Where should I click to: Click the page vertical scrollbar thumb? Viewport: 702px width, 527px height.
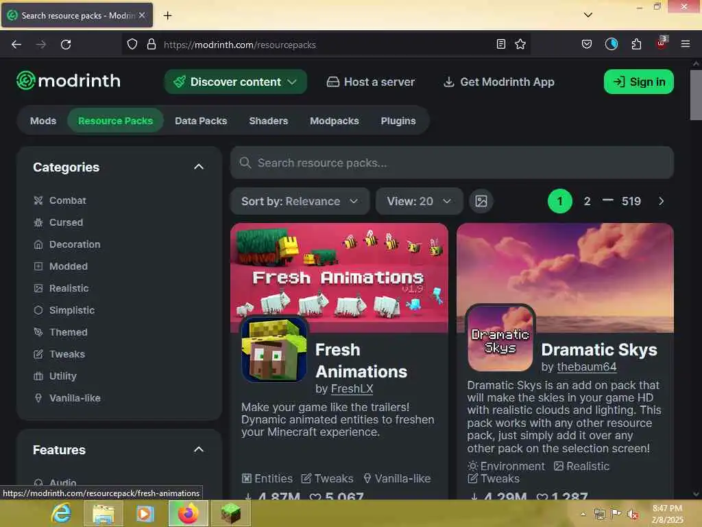(695, 95)
